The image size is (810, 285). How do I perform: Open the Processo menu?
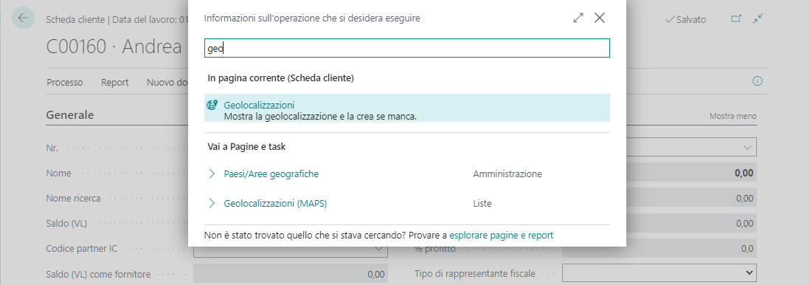coord(65,82)
